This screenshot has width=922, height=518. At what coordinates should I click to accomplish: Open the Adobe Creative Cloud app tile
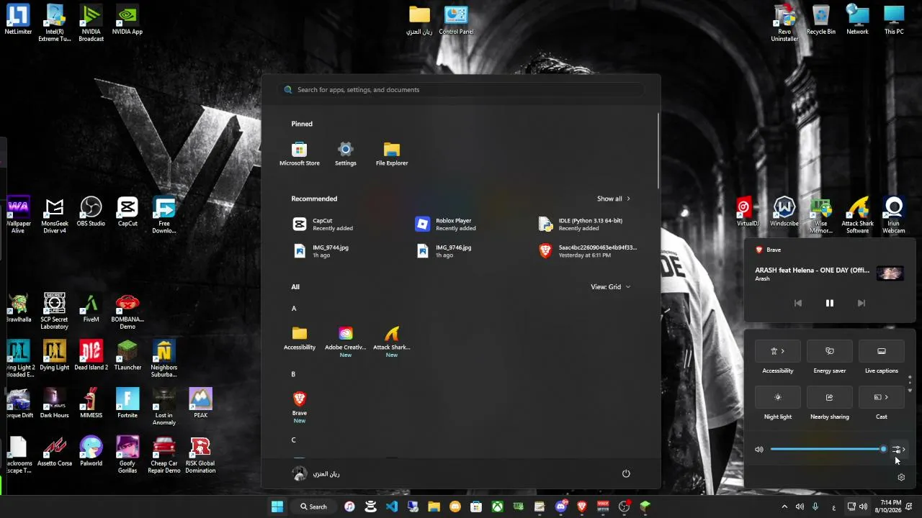pos(346,341)
